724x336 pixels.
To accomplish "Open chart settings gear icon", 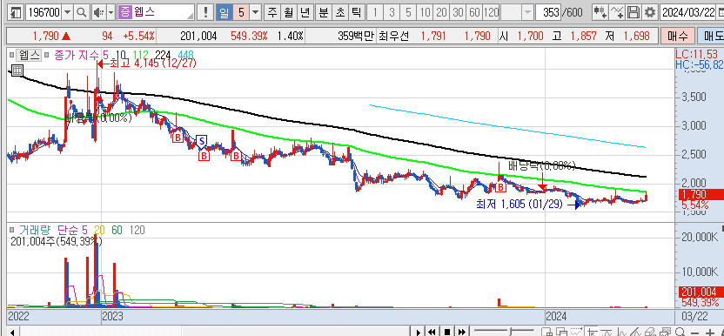I will click(650, 12).
